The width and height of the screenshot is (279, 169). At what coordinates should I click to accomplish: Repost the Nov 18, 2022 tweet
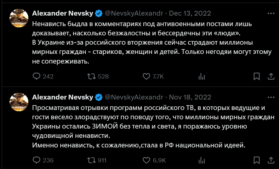(90, 160)
